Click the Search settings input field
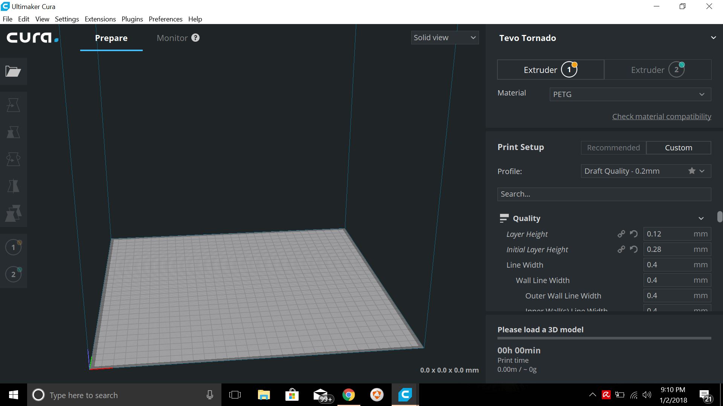 point(604,194)
